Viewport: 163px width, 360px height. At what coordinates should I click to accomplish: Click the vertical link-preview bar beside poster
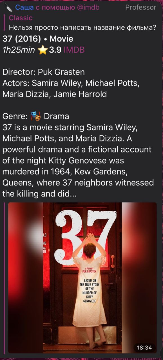4,278
